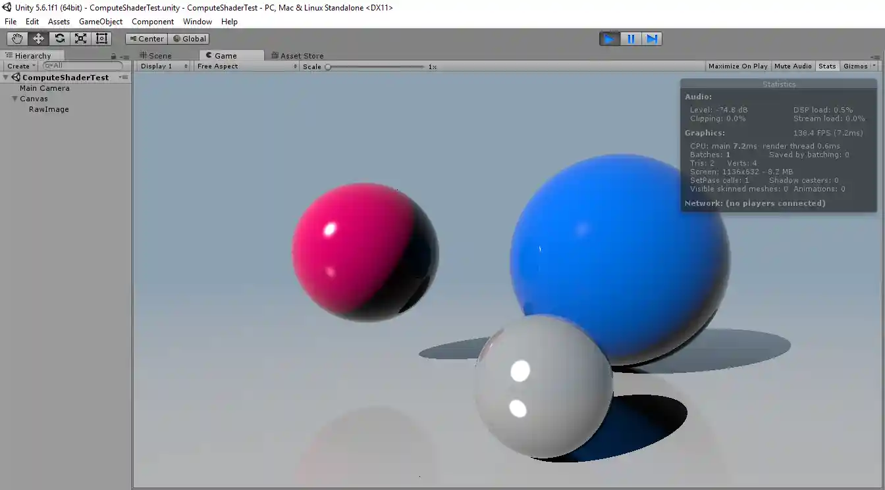Switch to the Scene tab

(157, 55)
